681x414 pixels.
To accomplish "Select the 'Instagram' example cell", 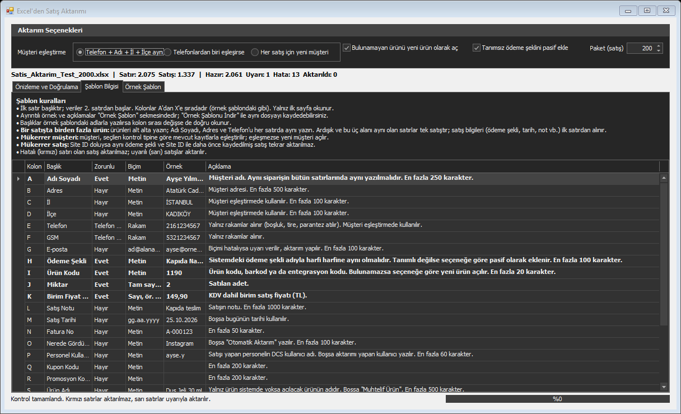I will [184, 343].
